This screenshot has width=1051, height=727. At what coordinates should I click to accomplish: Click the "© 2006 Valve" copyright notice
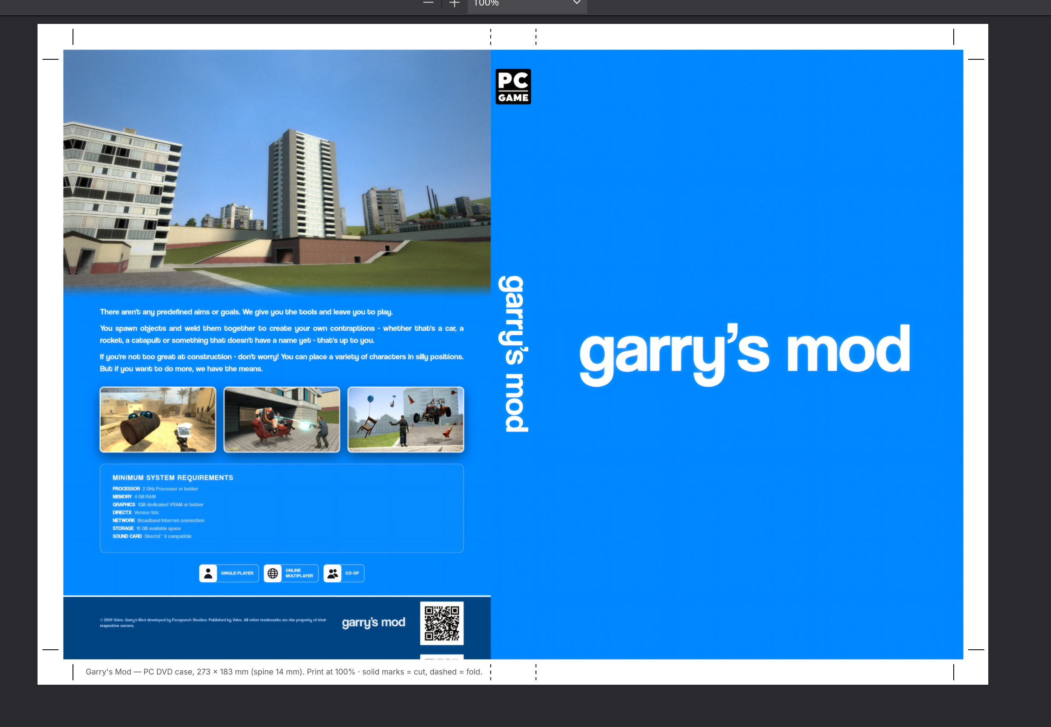coord(213,623)
